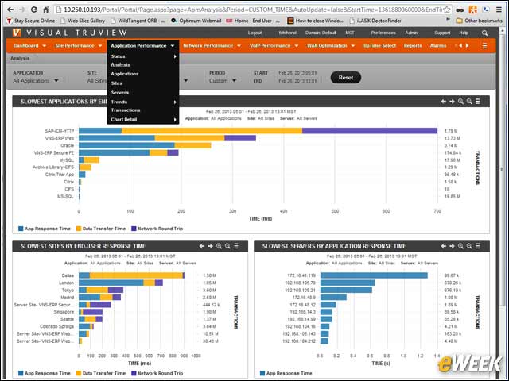Open Other bookmarks folder
509x381 pixels.
click(479, 21)
